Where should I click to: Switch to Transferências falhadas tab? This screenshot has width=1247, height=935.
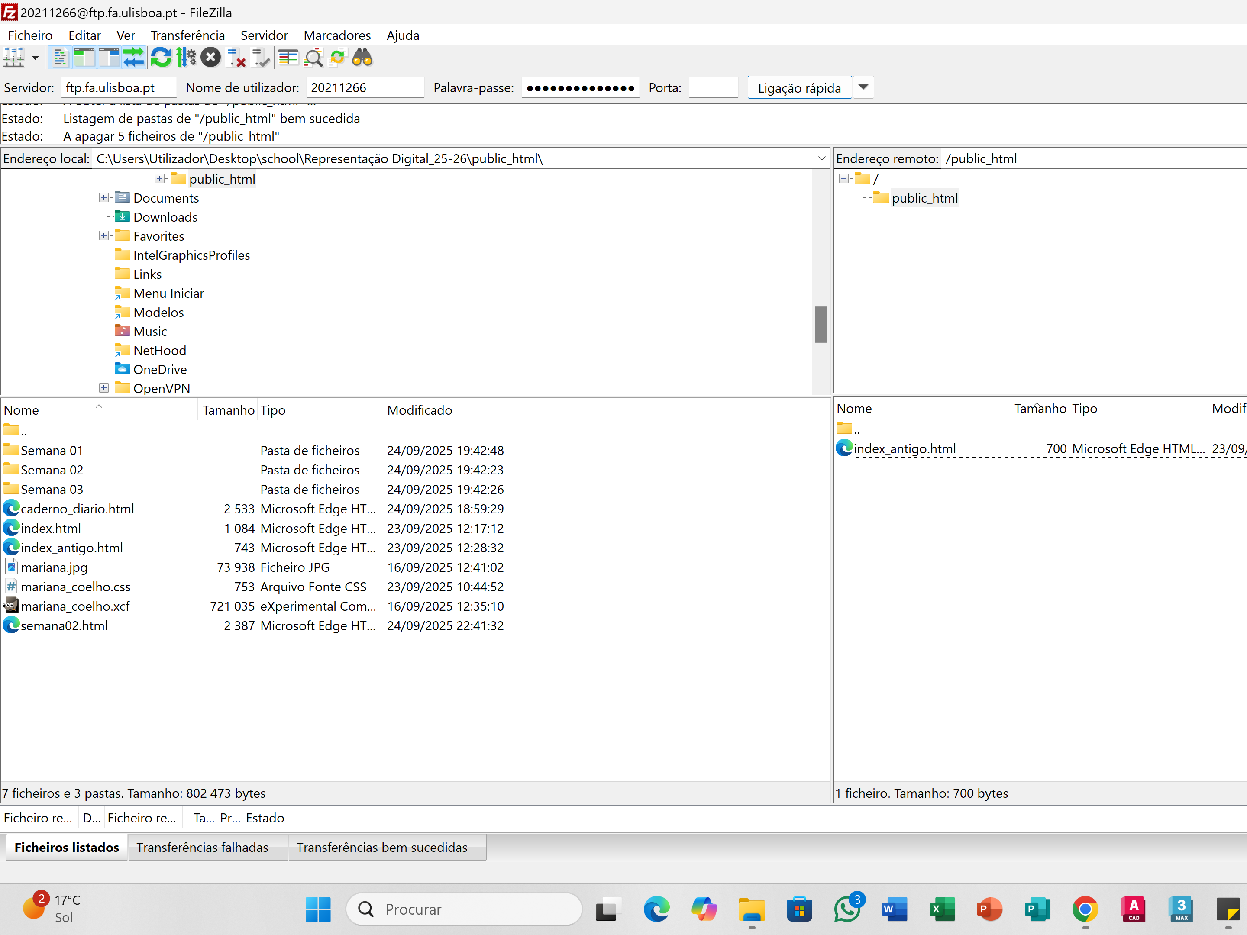(x=202, y=847)
